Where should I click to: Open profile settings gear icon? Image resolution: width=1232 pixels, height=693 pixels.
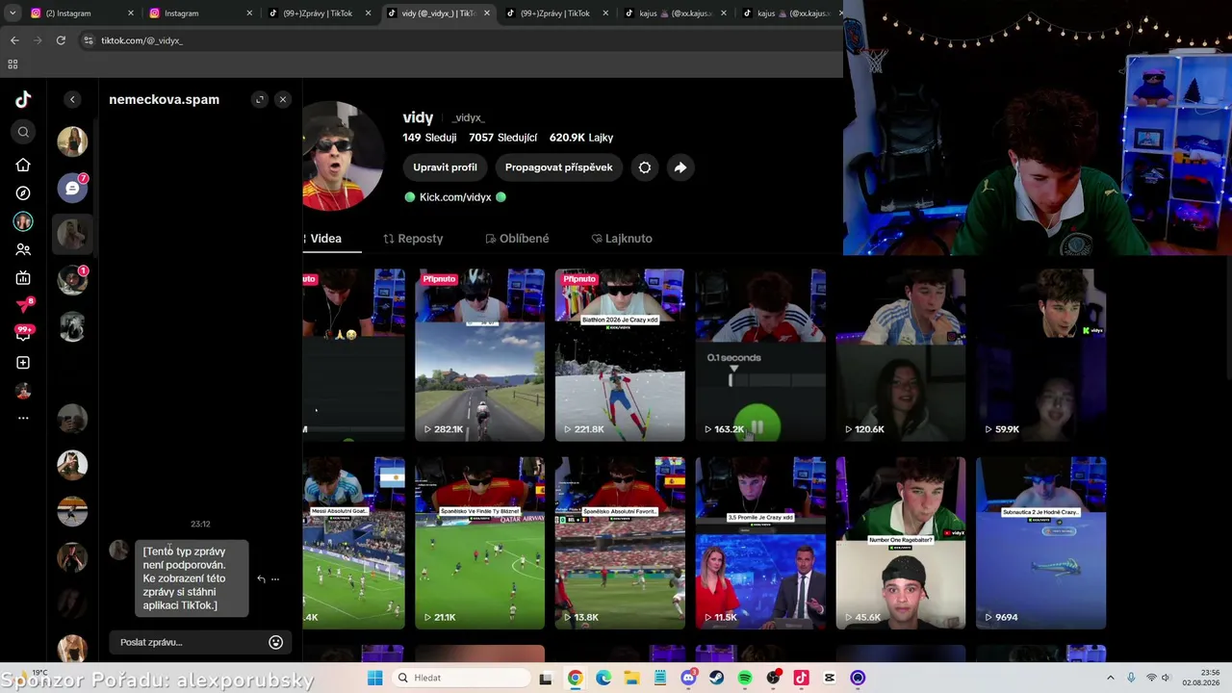(645, 167)
